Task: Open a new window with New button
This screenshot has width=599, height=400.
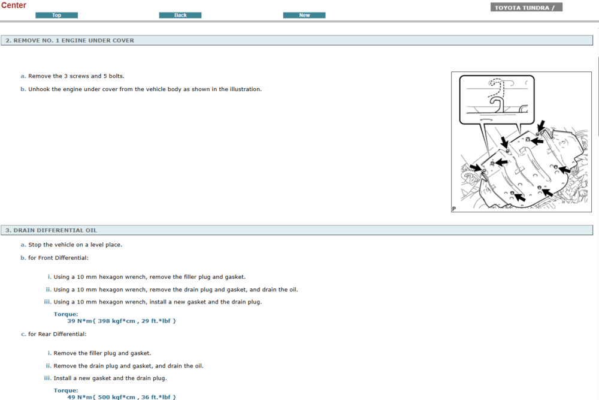Action: (x=304, y=15)
